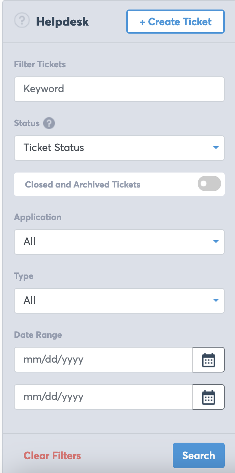235x473 pixels.
Task: Click the Helpdesk panel heading
Action: click(63, 22)
